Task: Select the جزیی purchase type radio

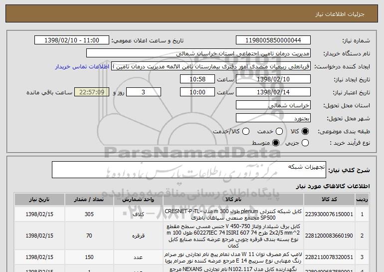Action: click(x=305, y=143)
